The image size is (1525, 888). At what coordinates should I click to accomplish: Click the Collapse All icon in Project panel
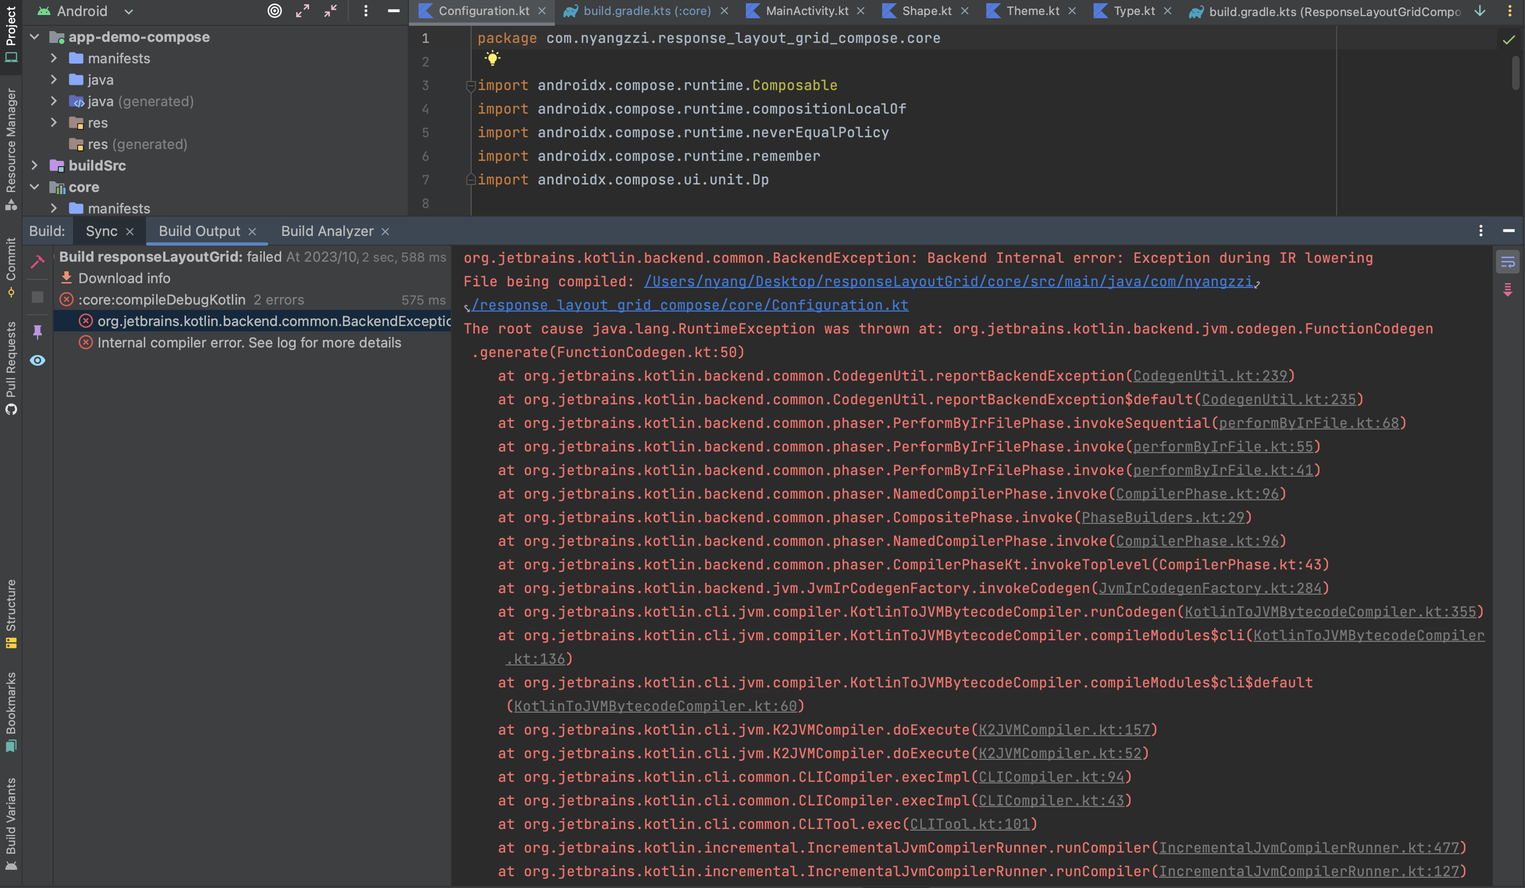331,11
